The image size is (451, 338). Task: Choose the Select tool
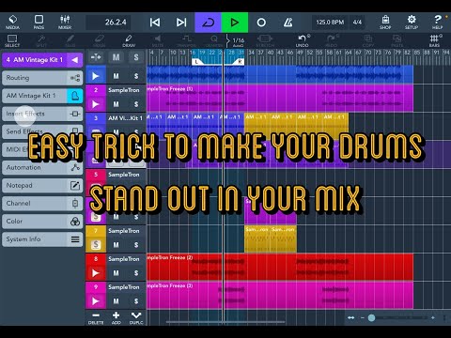point(12,41)
